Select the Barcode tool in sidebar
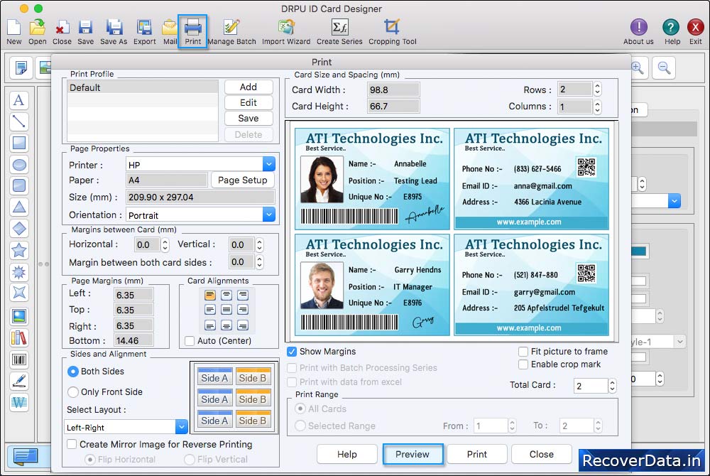 [x=19, y=359]
